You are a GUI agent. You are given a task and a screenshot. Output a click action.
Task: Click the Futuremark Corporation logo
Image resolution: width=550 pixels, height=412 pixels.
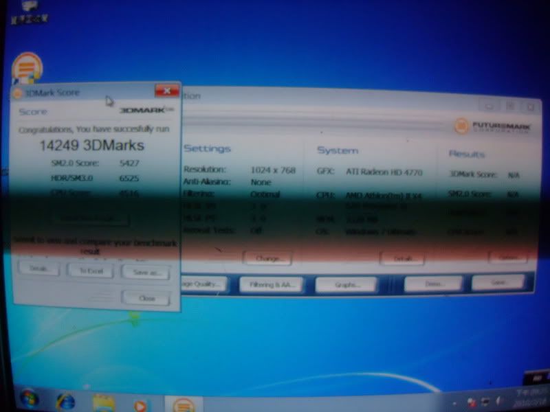coord(492,126)
